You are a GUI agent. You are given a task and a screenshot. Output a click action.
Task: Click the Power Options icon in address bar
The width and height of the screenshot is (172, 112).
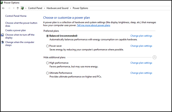point(22,8)
